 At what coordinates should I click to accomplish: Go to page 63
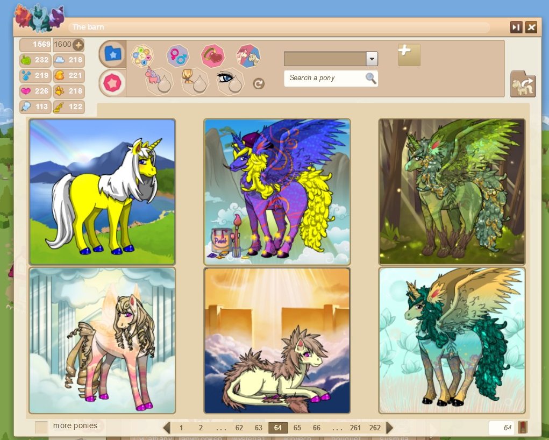pyautogui.click(x=259, y=428)
